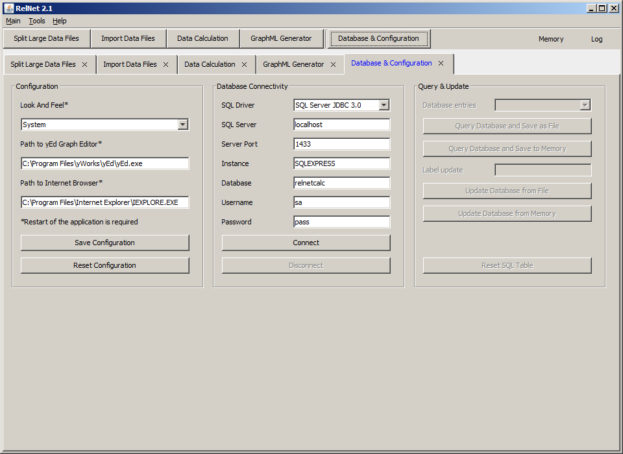
Task: Click the Database name input field
Action: tap(342, 183)
